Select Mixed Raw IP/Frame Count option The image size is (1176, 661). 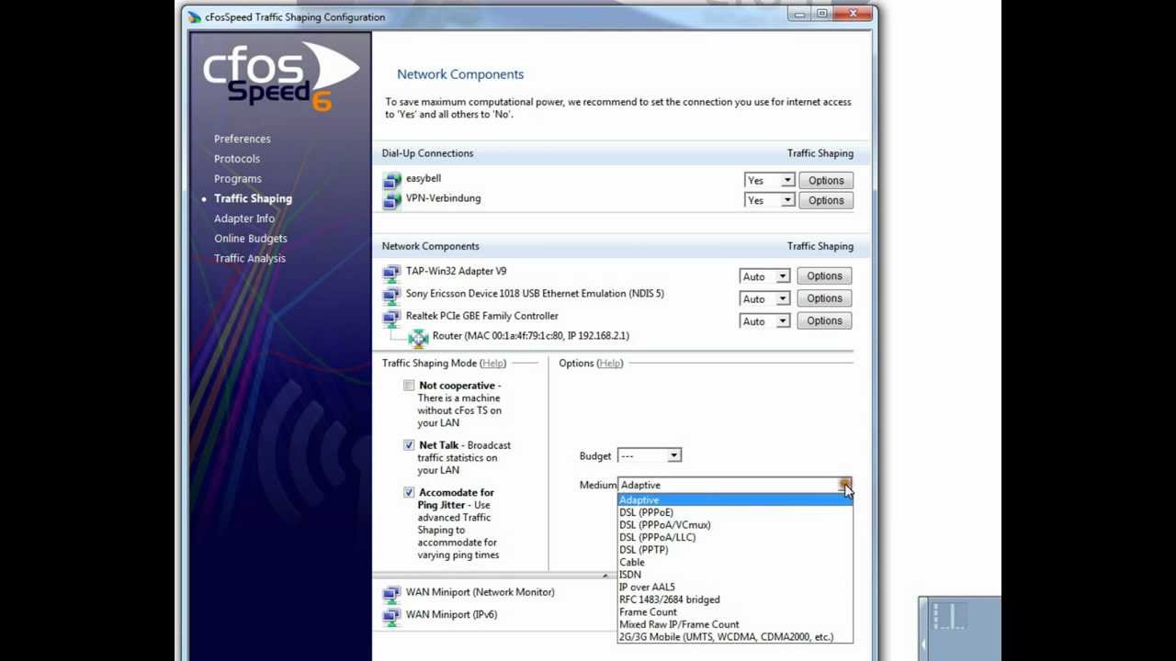pos(735,624)
